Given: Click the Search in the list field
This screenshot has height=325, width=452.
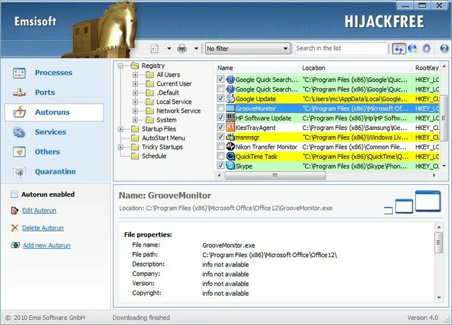Looking at the screenshot, I should click(341, 48).
